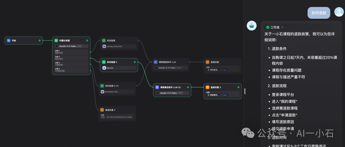
Task: Click the user avatar beside 如何退款
Action: coord(339,12)
